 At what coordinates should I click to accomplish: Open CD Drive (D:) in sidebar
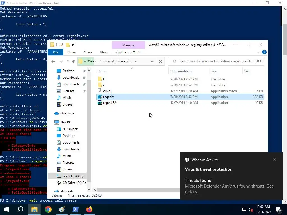click(x=74, y=183)
